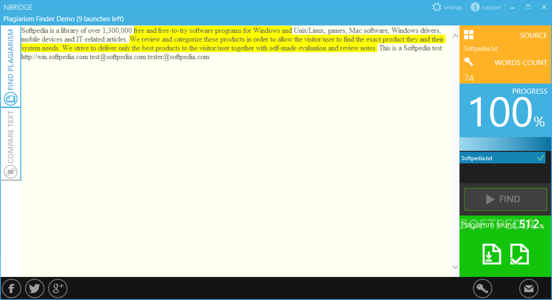Click the scroll up arrow of text area

point(455,36)
